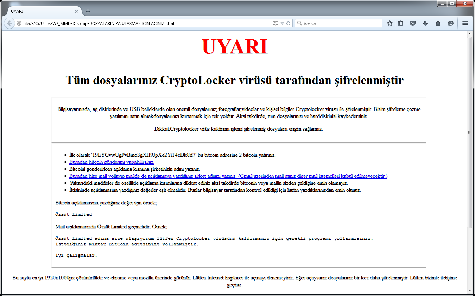
Task: Click the globe site identity icon
Action: click(19, 24)
